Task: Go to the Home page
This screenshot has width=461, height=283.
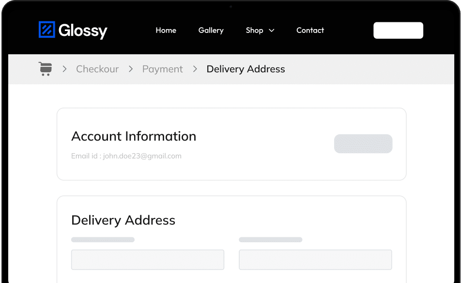Action: (166, 31)
